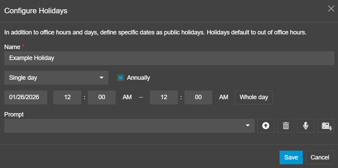Toggle the end time AM indicator
Viewport: 338px width, 168px height.
coord(224,97)
